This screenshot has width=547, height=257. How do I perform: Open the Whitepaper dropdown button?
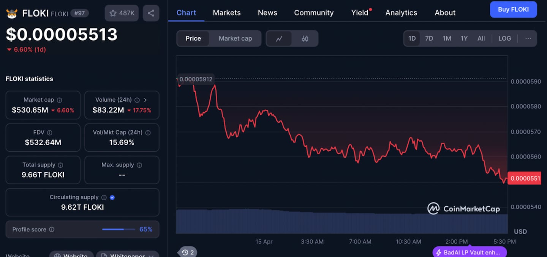128,254
